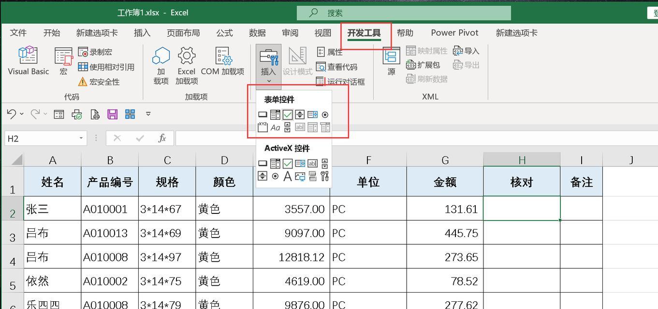Open the 加载项 add-ins button
The height and width of the screenshot is (309, 658).
tap(161, 66)
